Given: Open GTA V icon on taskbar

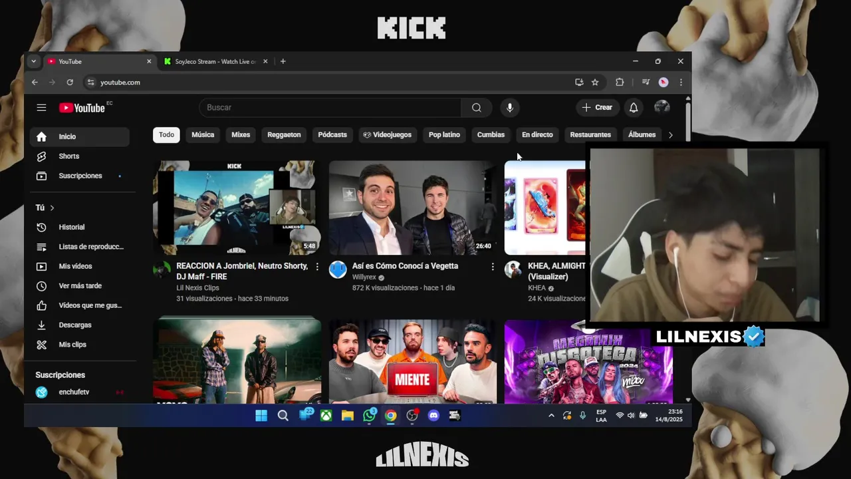Looking at the screenshot, I should 455,416.
